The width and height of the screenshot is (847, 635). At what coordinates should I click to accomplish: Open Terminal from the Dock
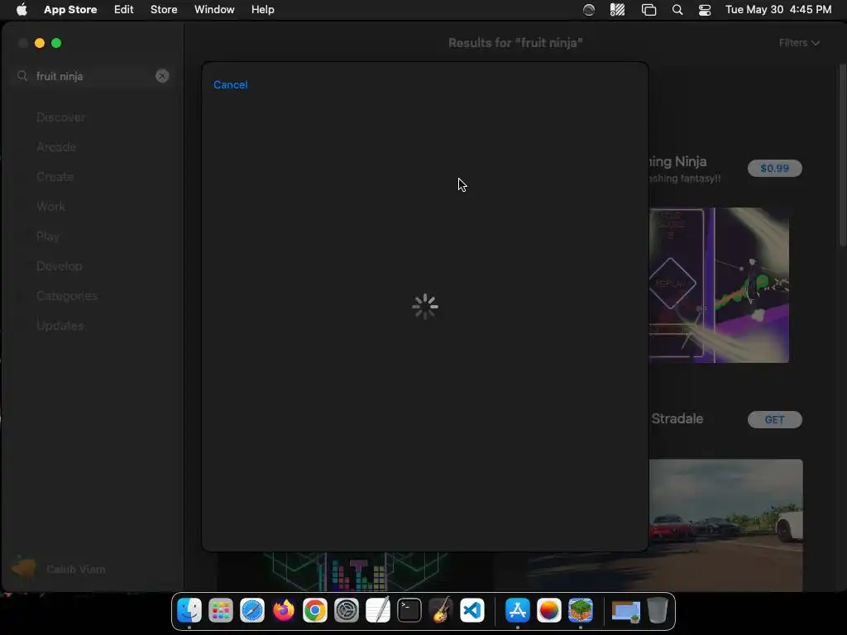pyautogui.click(x=409, y=611)
